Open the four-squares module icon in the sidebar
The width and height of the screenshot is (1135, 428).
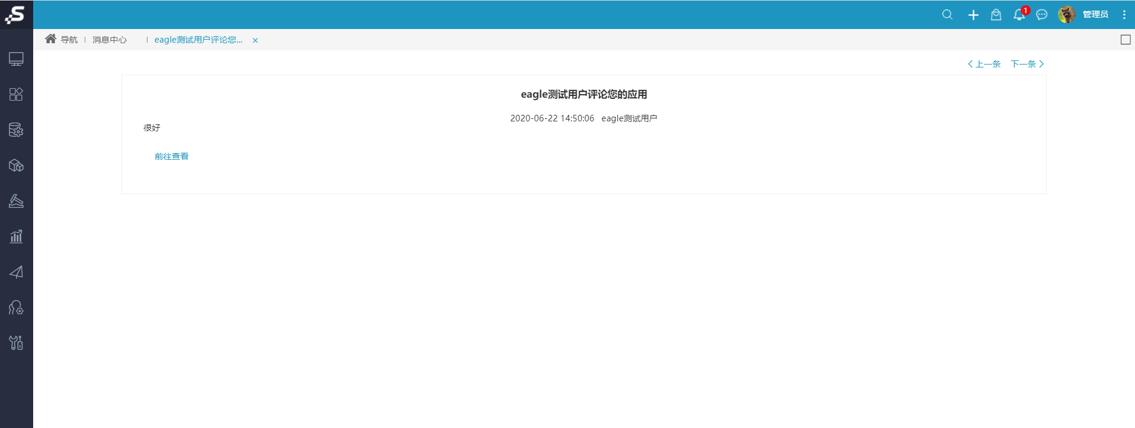(16, 94)
